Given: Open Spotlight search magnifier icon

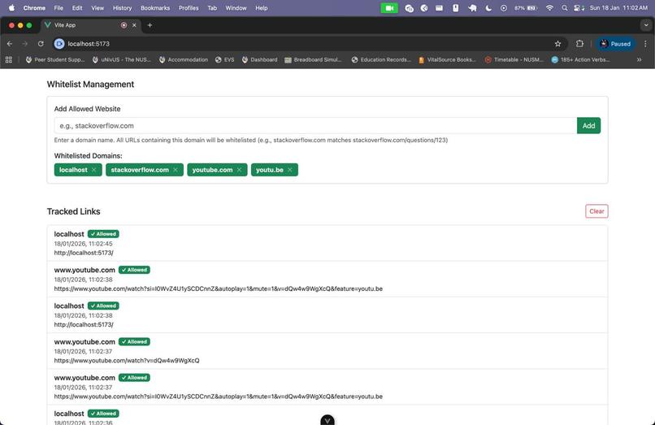Looking at the screenshot, I should coord(564,8).
